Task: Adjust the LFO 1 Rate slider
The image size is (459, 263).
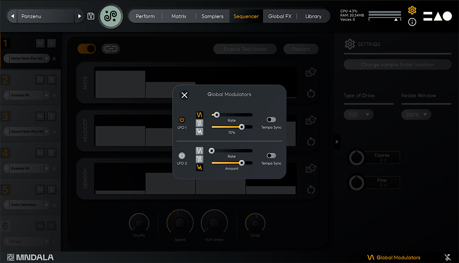Action: tap(232, 115)
